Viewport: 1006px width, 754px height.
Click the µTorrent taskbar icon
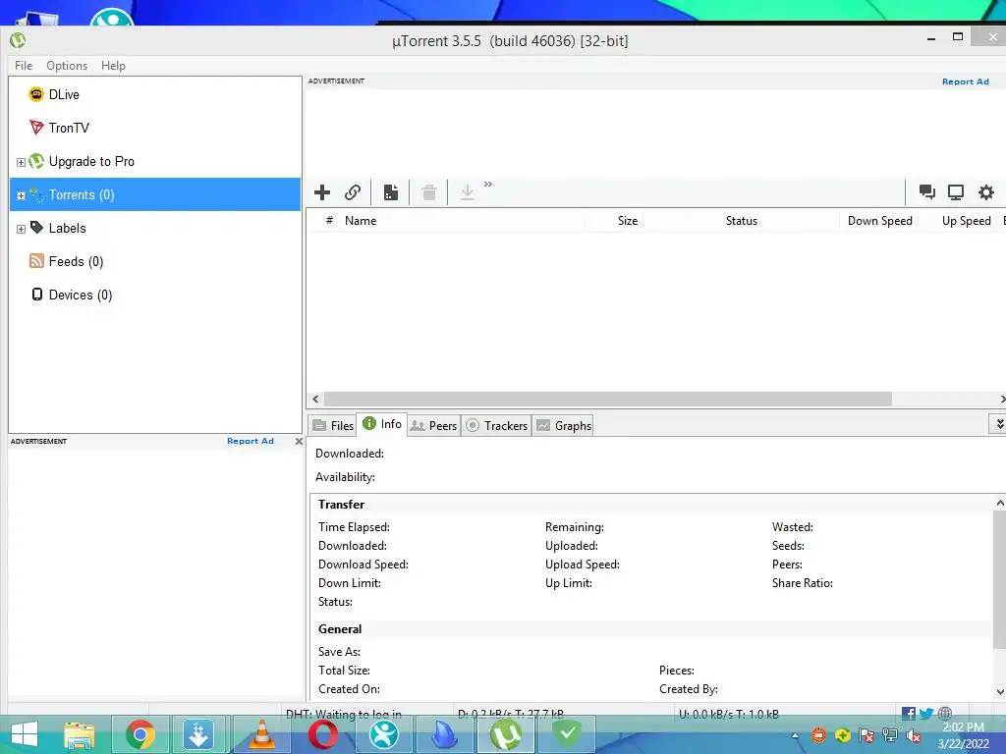coord(506,734)
